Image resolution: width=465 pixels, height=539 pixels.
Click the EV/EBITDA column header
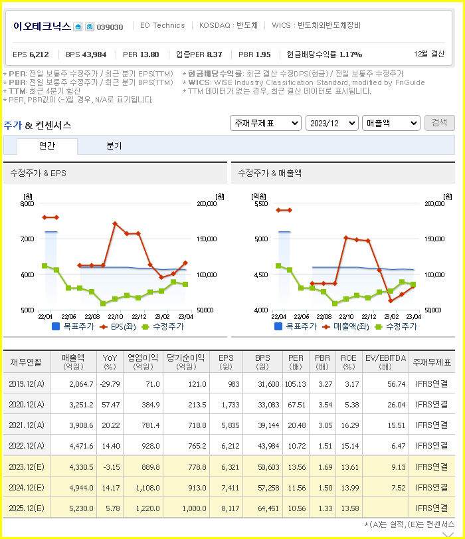click(385, 362)
